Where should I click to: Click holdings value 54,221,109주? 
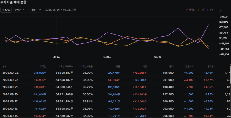[x=64, y=94]
